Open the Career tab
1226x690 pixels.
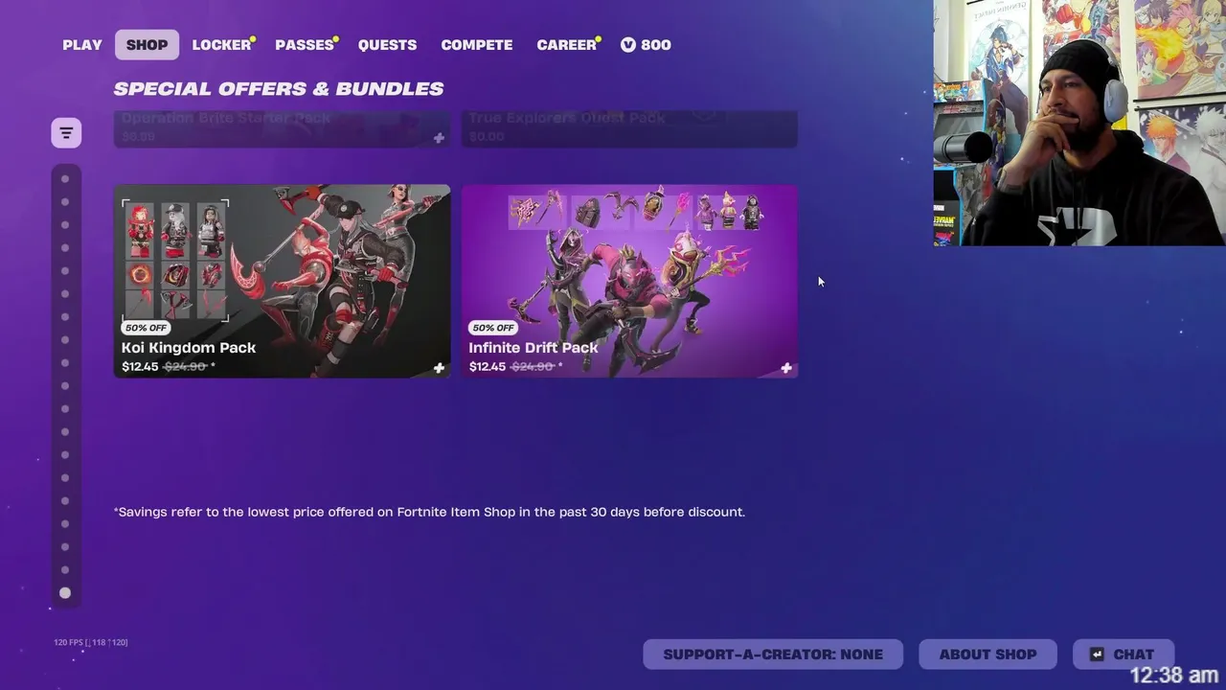point(567,45)
